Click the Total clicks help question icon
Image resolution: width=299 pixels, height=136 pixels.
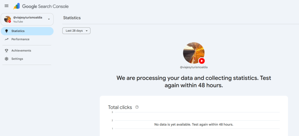pos(137,107)
